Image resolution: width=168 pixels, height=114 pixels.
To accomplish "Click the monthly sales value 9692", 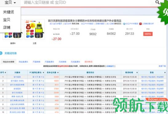I will (93, 34).
